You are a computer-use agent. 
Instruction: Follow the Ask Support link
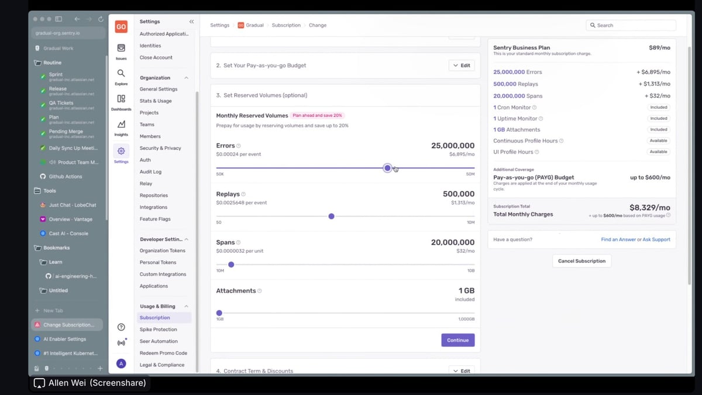(656, 239)
